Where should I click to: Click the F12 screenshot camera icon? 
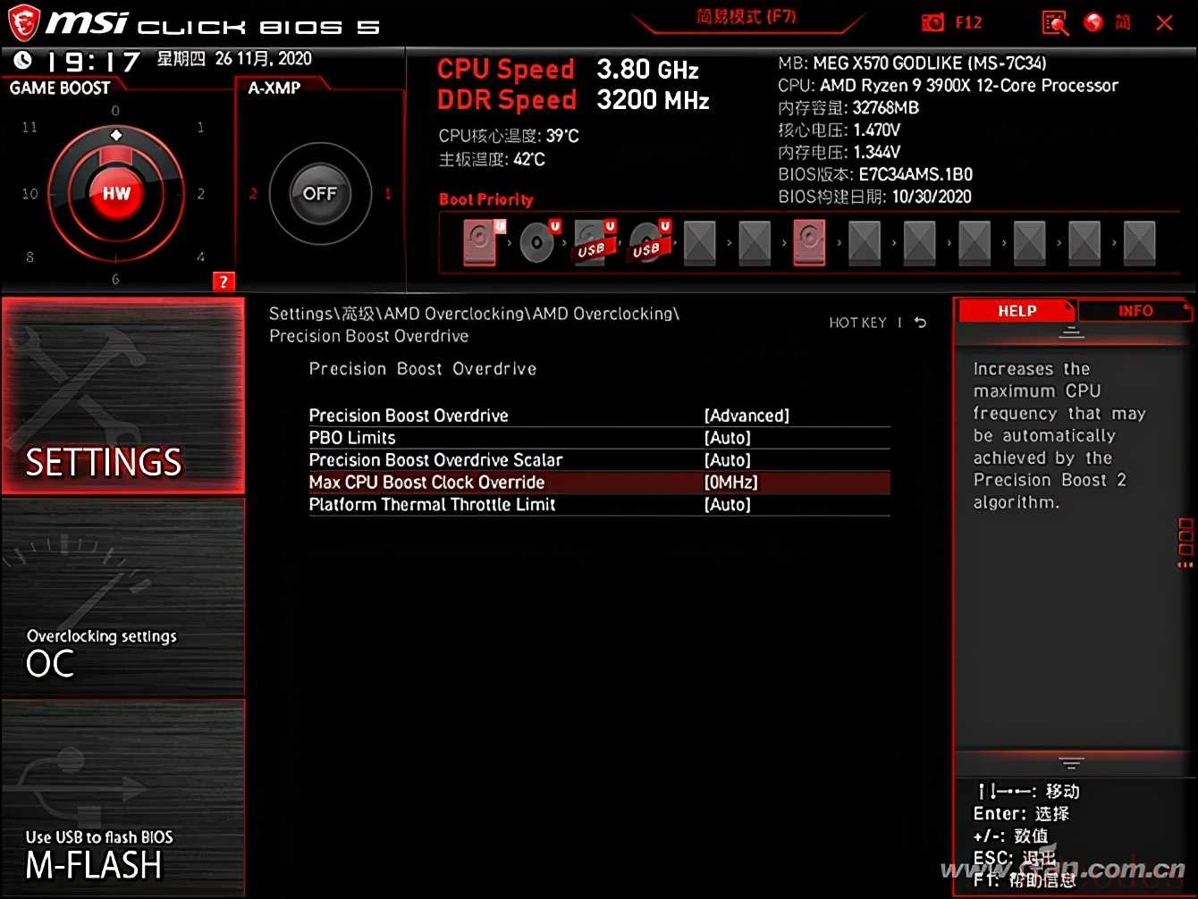pos(932,22)
